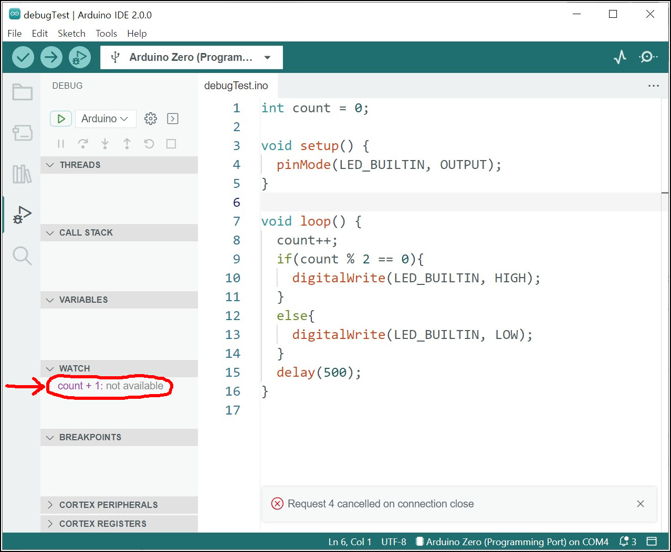Image resolution: width=671 pixels, height=552 pixels.
Task: Open the editor more actions ellipsis
Action: (x=654, y=86)
